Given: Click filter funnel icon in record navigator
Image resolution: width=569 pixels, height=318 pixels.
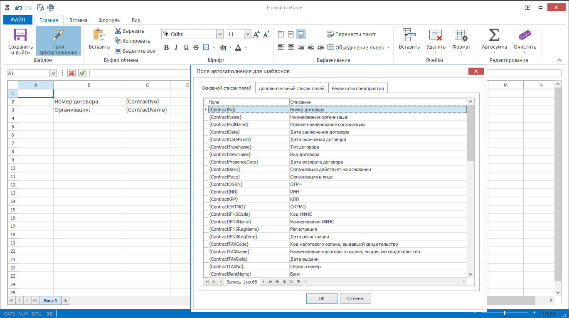Looking at the screenshot, I should coord(298,282).
